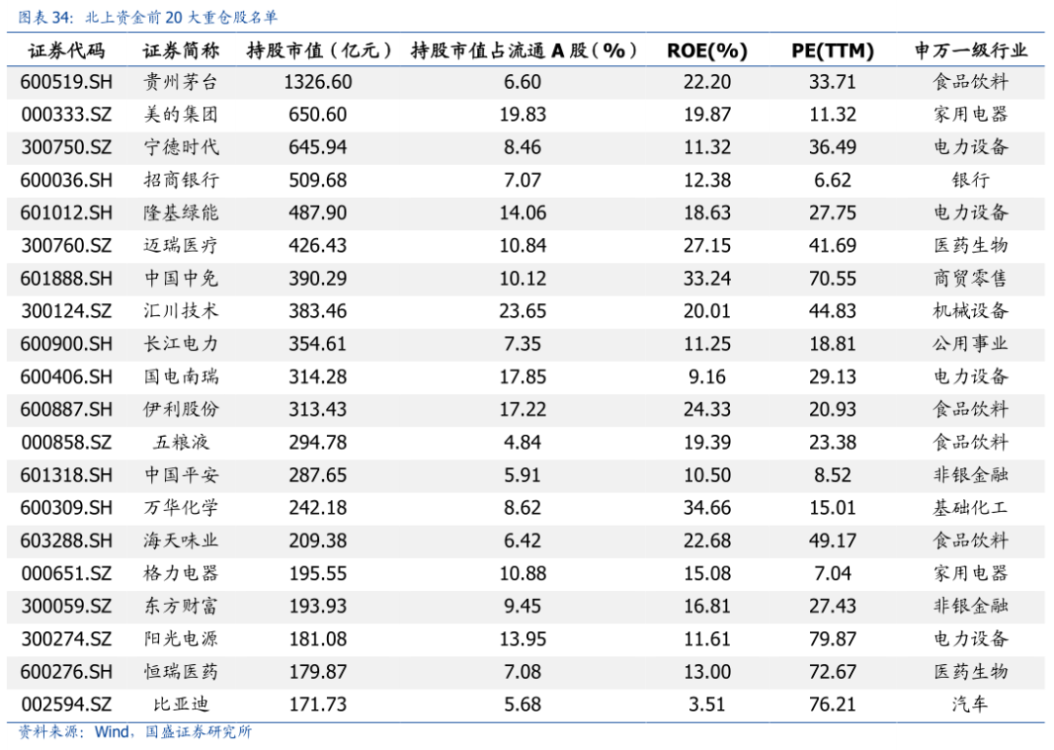Click the 汇川技术 name cell

click(181, 311)
